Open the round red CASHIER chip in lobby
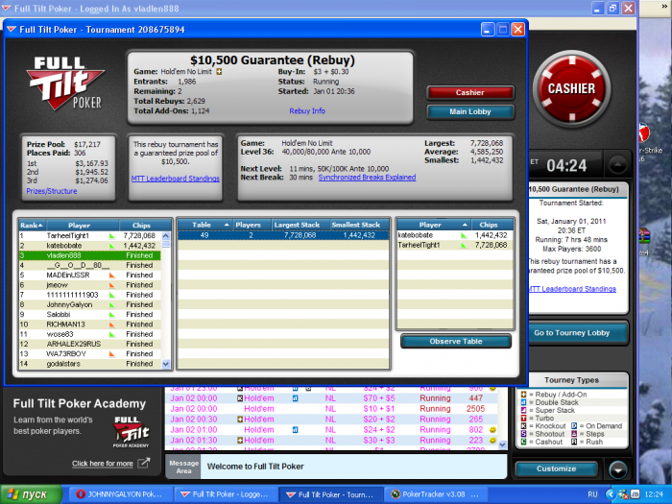The image size is (672, 504). pos(571,88)
